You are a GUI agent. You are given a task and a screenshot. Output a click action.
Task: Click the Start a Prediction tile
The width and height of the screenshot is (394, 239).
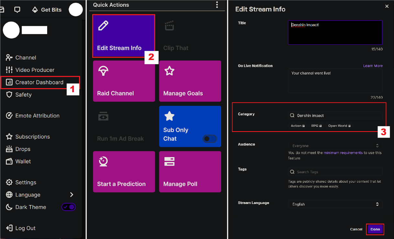124,172
